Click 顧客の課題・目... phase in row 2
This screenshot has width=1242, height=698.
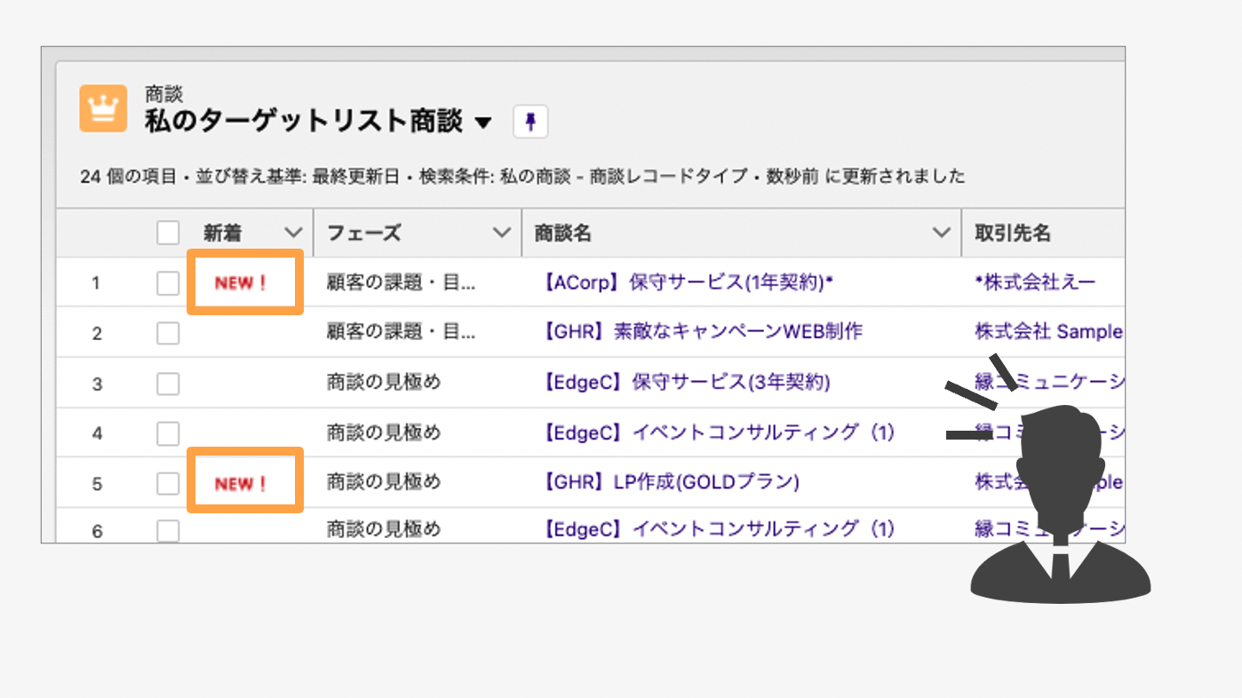click(402, 332)
